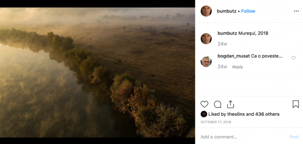Open theolinx profile from likes line
303x144 pixels.
[x=236, y=114]
